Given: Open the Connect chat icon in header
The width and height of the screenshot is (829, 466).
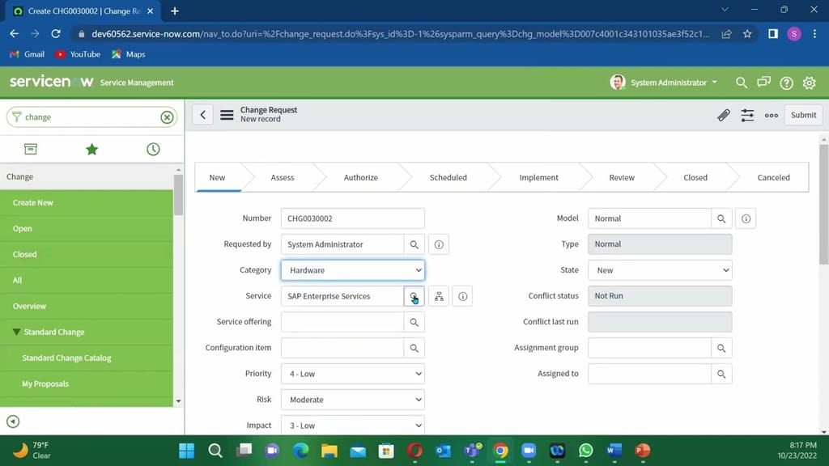Looking at the screenshot, I should pyautogui.click(x=763, y=83).
